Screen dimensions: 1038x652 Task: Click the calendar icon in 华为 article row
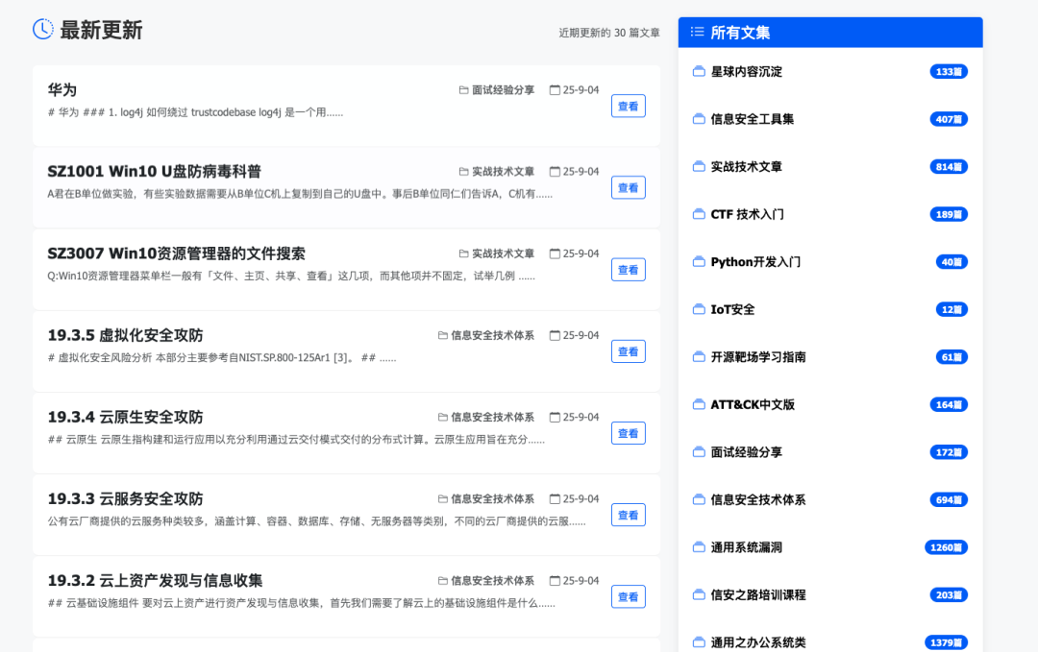(x=555, y=90)
